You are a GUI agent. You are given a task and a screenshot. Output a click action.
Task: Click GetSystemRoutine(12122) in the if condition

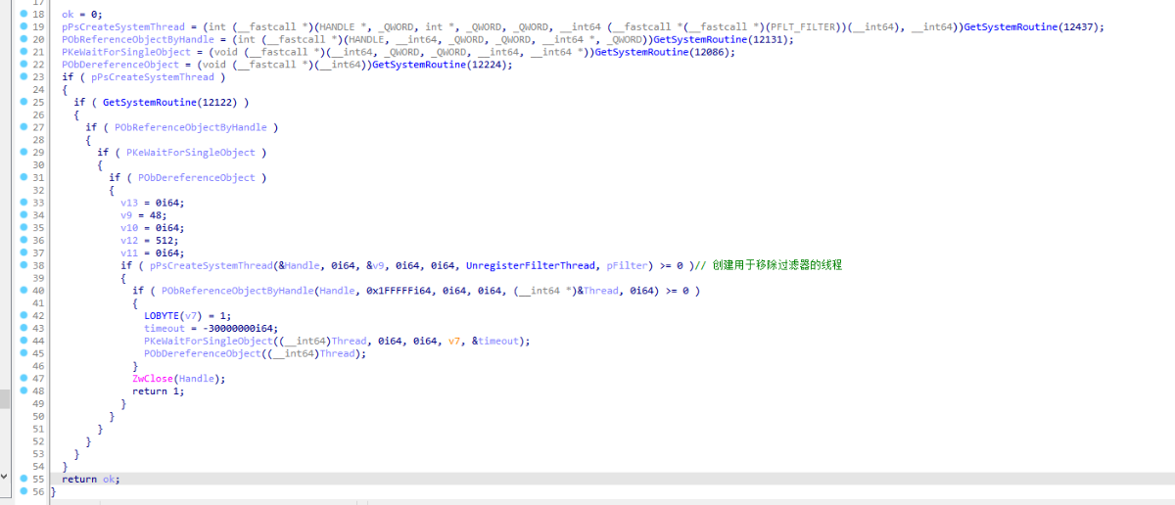point(171,102)
